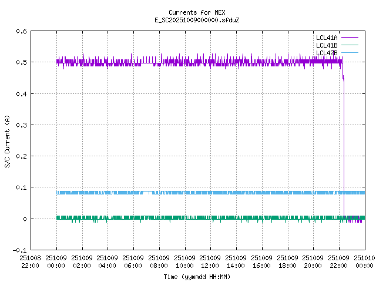Click the 251010 00:00 time tick label
Screen dimensions: 376x282
click(x=364, y=261)
